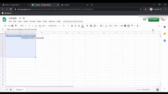Open the Insert menu
This screenshot has height=94, width=168.
click(x=26, y=21)
